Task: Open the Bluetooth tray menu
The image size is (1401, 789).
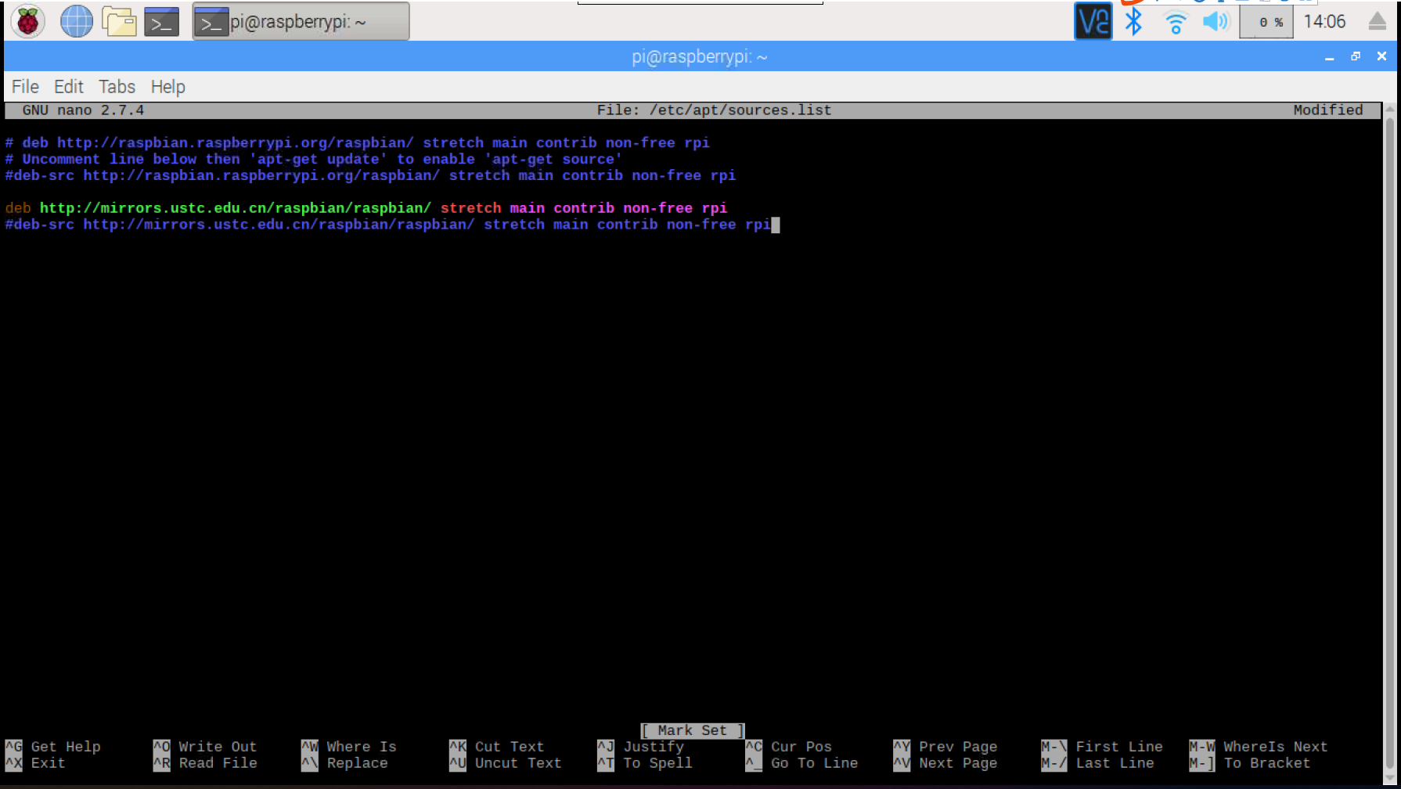Action: (x=1133, y=21)
